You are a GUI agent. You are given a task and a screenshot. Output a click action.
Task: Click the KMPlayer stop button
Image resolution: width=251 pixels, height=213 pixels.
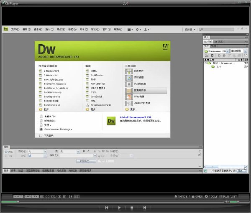pyautogui.click(x=132, y=208)
